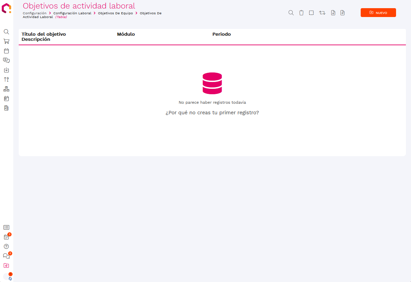Click the NUEVO button
Screen dimensions: 411x282
(x=378, y=13)
